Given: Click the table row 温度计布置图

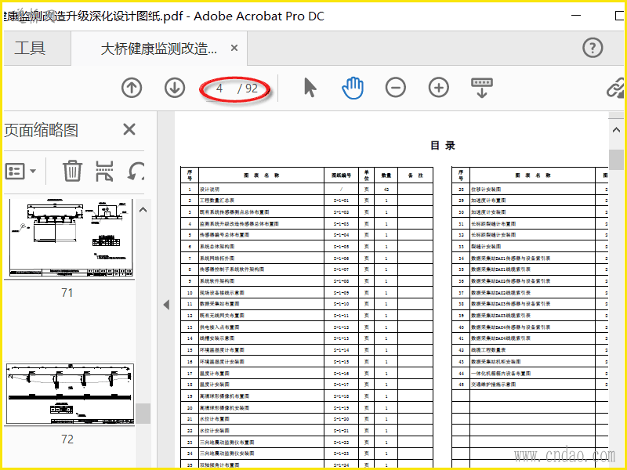Looking at the screenshot, I should [306, 373].
